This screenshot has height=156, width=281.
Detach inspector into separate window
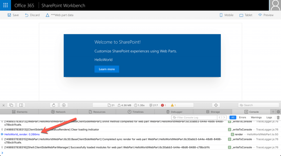click(x=11, y=105)
